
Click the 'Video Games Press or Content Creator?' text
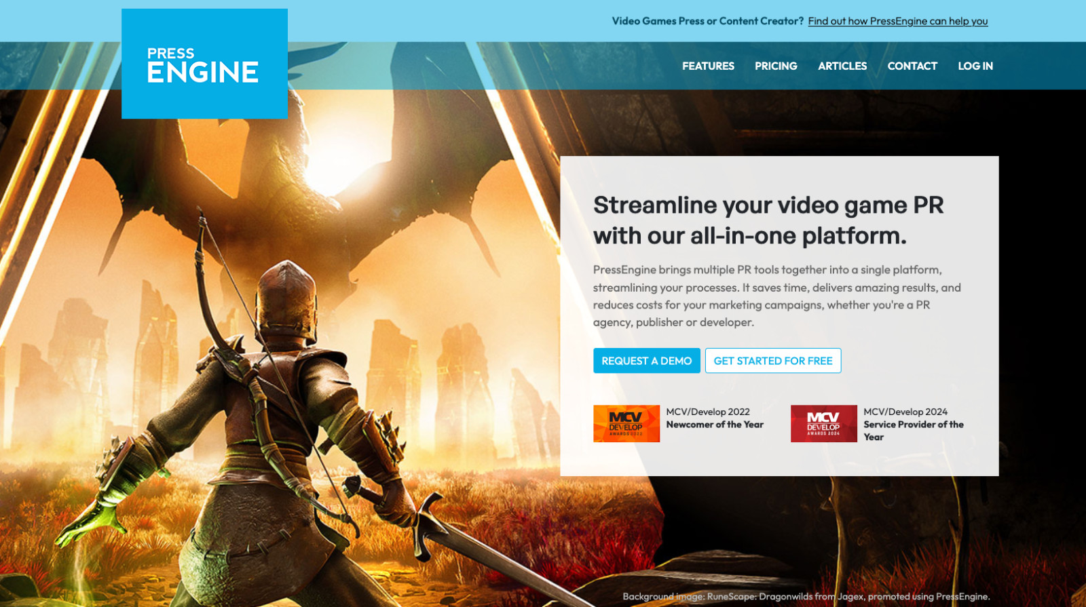(707, 21)
